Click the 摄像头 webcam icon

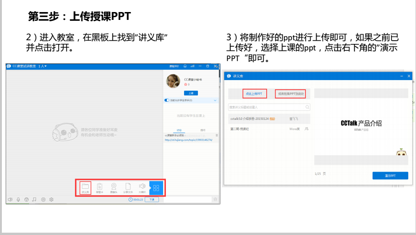point(114,187)
